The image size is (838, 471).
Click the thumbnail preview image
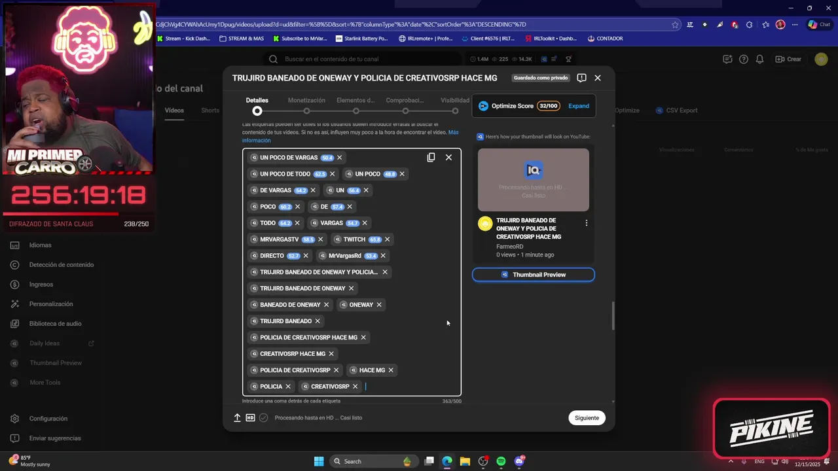pos(534,180)
